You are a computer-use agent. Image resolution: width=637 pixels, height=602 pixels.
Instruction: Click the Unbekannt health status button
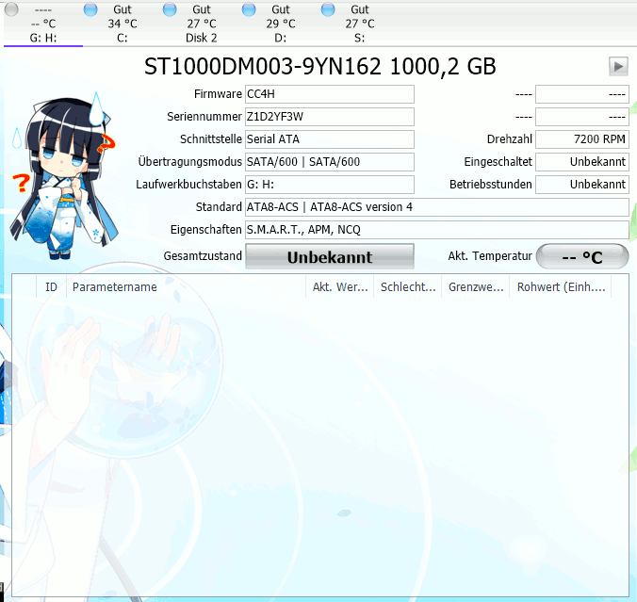point(330,256)
